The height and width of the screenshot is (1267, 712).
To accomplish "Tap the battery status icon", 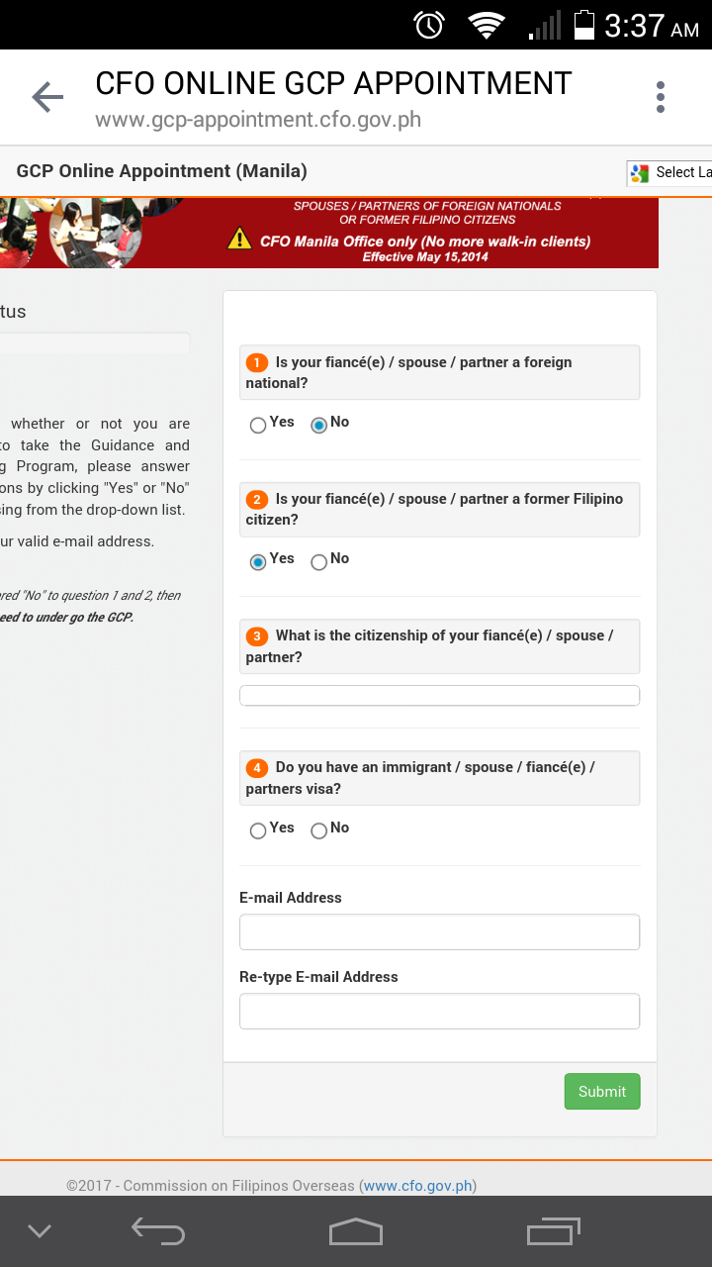I will click(x=584, y=25).
